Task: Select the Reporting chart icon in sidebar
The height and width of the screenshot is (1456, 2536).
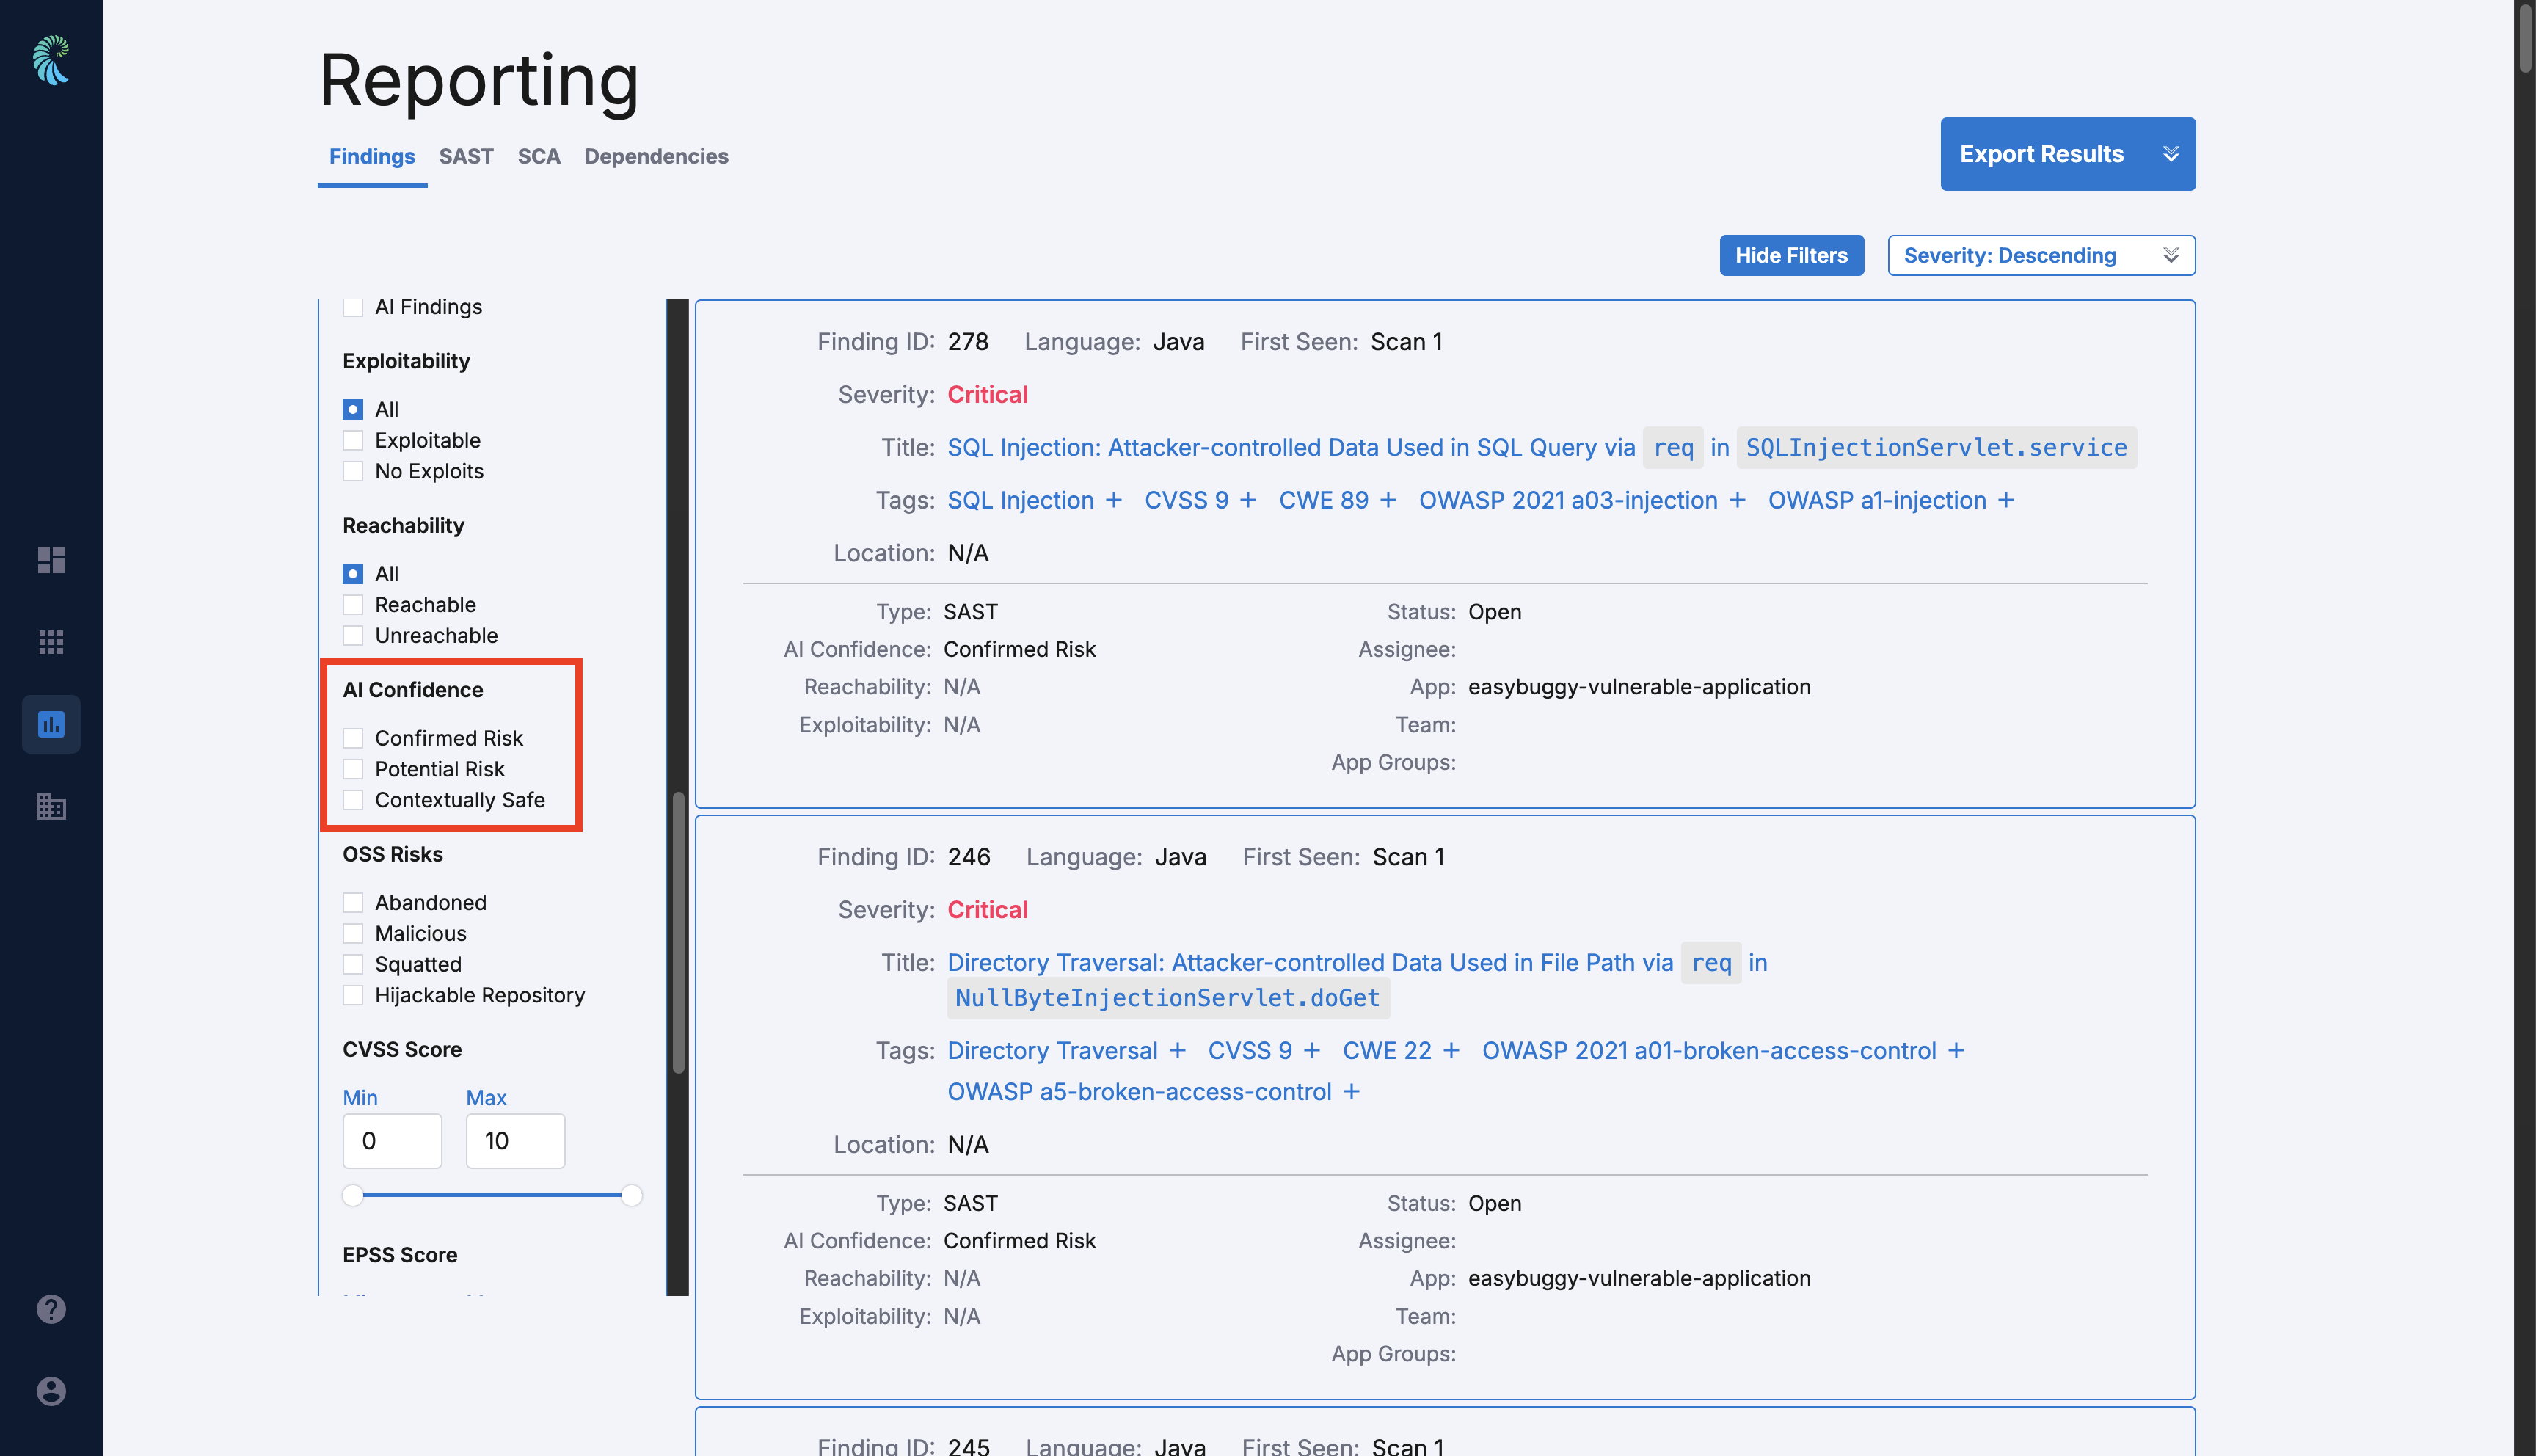Action: tap(51, 724)
